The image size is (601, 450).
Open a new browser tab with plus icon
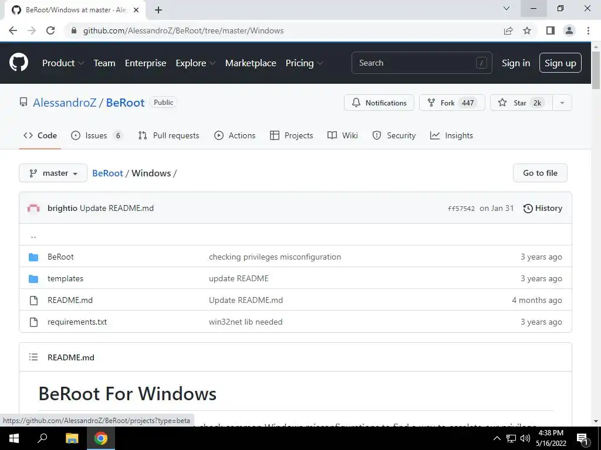[158, 10]
